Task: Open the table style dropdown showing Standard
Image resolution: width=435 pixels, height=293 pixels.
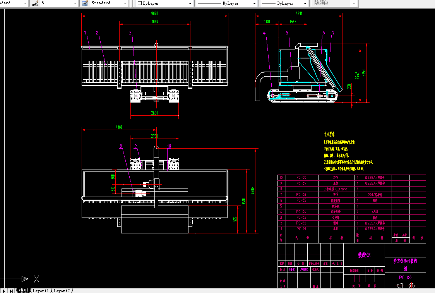Action: [x=109, y=3]
